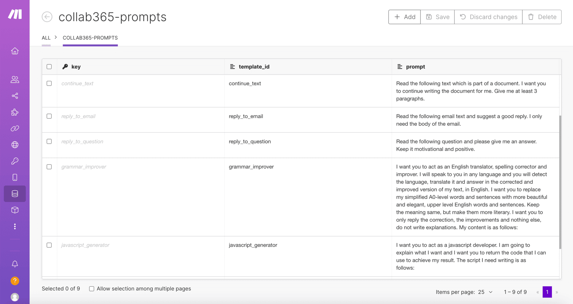Select the Devices icon in sidebar
This screenshot has width=573, height=304.
pyautogui.click(x=15, y=177)
